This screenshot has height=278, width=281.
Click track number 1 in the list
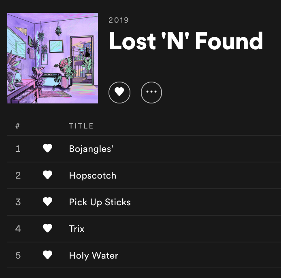pos(18,149)
